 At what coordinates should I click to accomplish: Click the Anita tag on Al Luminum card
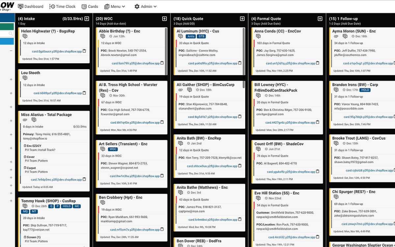[x=191, y=37]
